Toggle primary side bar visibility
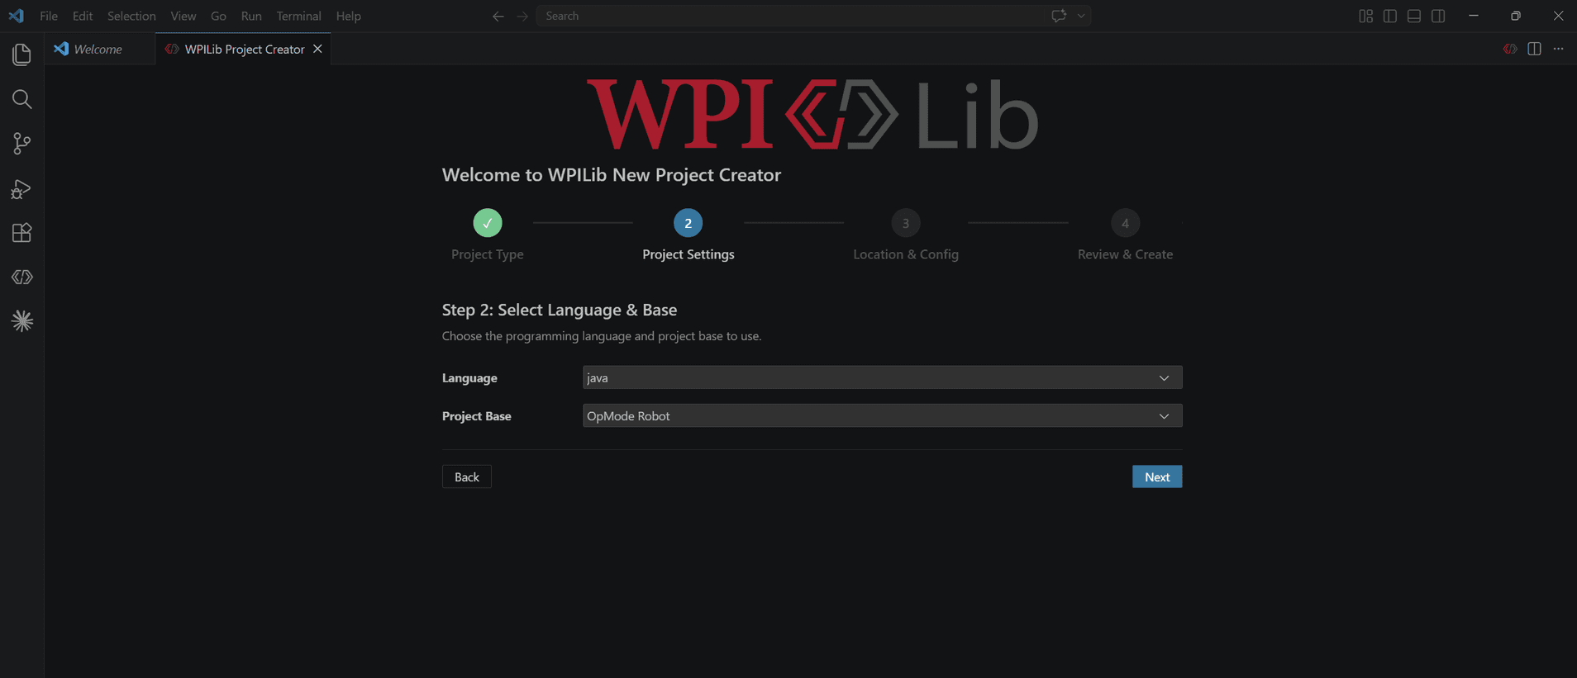The width and height of the screenshot is (1577, 678). pos(1390,16)
